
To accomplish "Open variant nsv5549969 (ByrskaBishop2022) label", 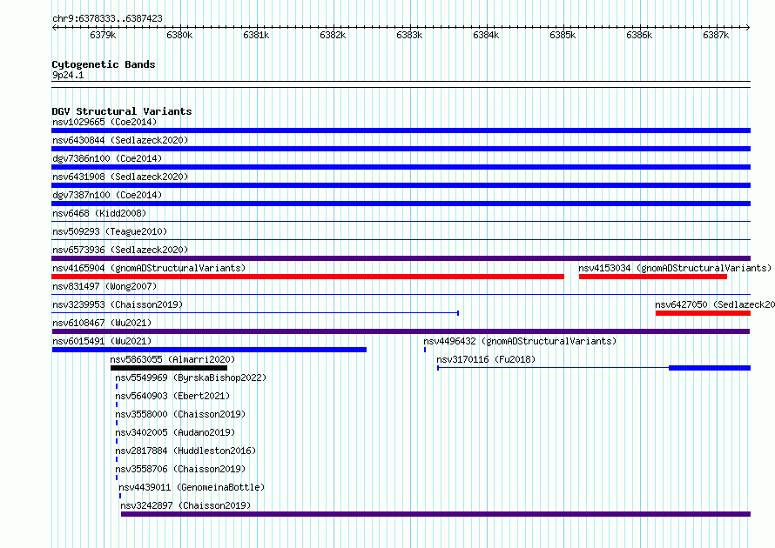I will click(x=191, y=378).
